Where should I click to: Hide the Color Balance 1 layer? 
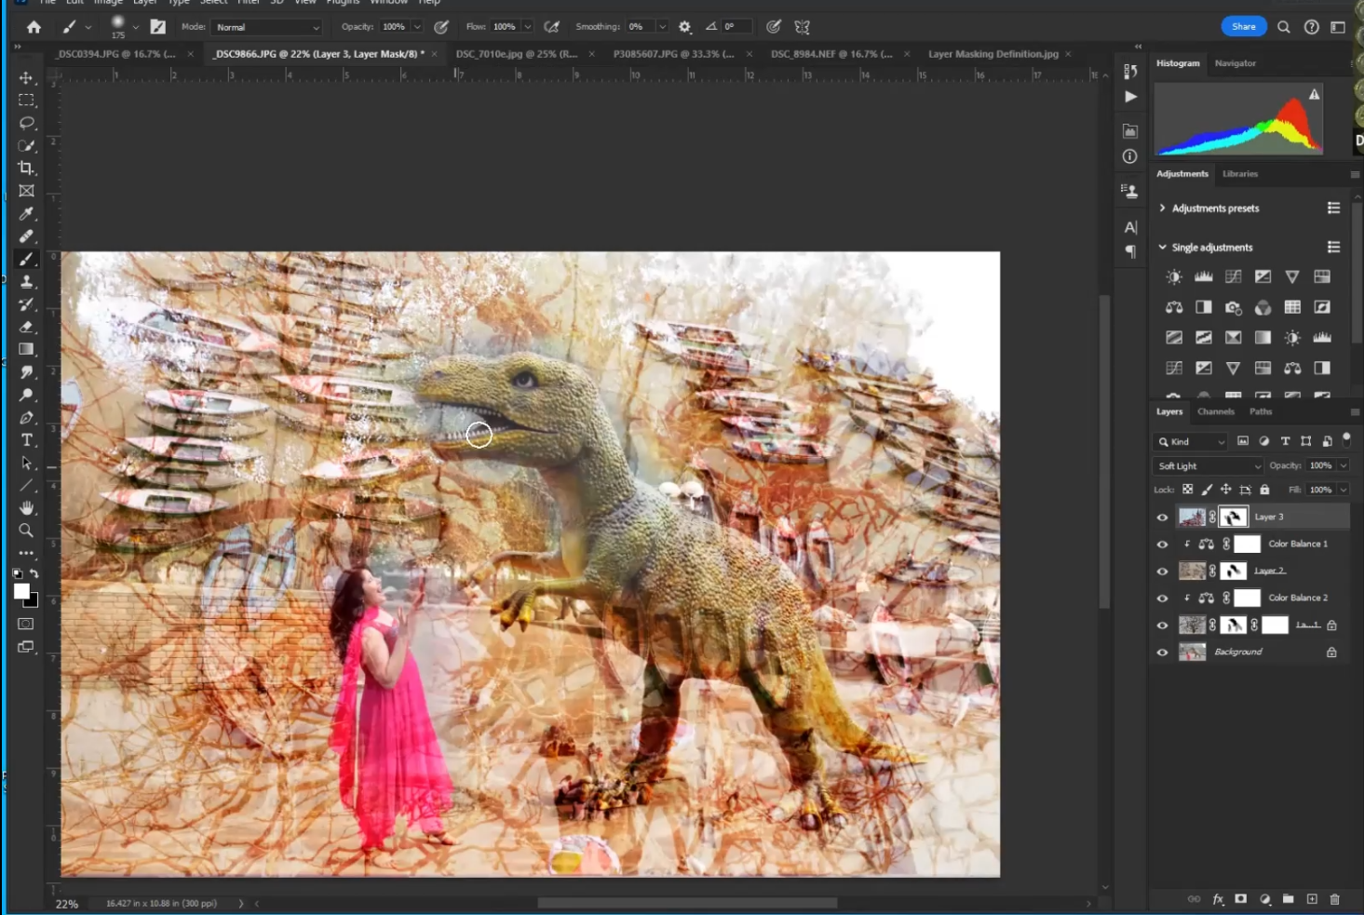(x=1162, y=545)
